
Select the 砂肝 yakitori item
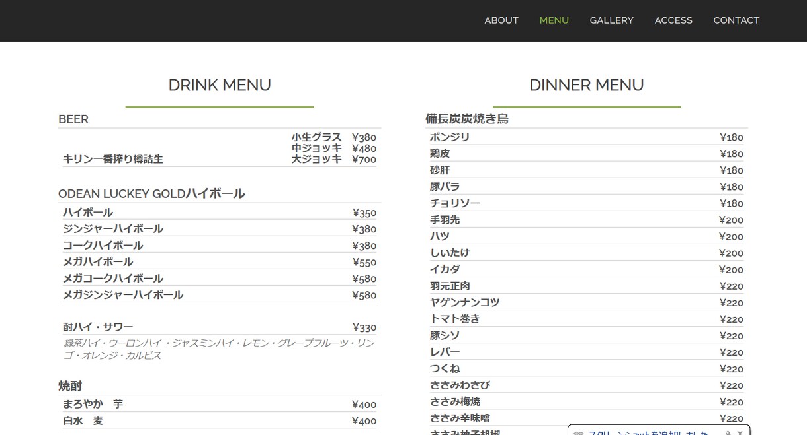pyautogui.click(x=440, y=170)
